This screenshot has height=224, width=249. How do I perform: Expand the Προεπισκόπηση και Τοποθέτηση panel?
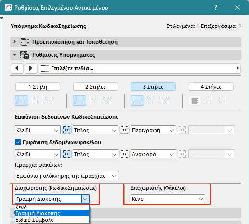tap(15, 42)
